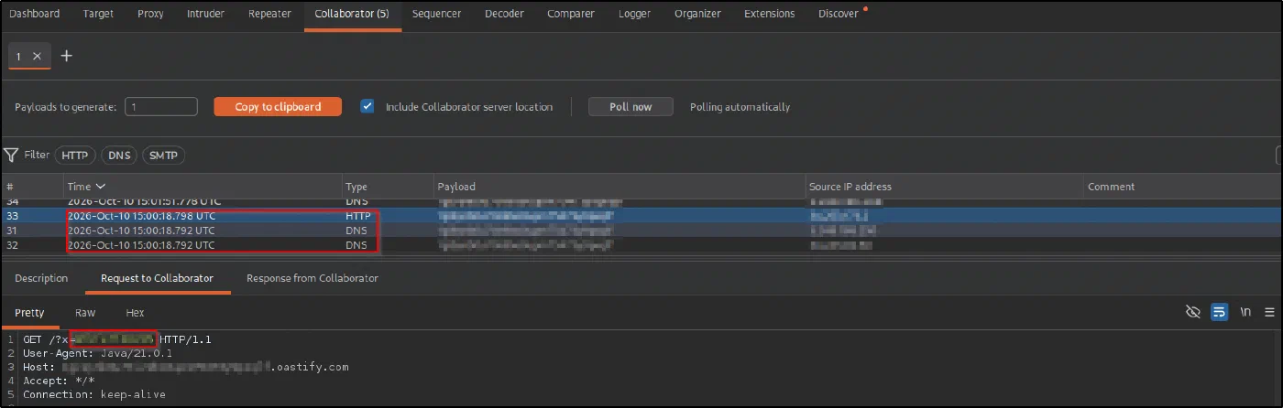
Task: Switch to Pretty view
Action: coord(29,313)
